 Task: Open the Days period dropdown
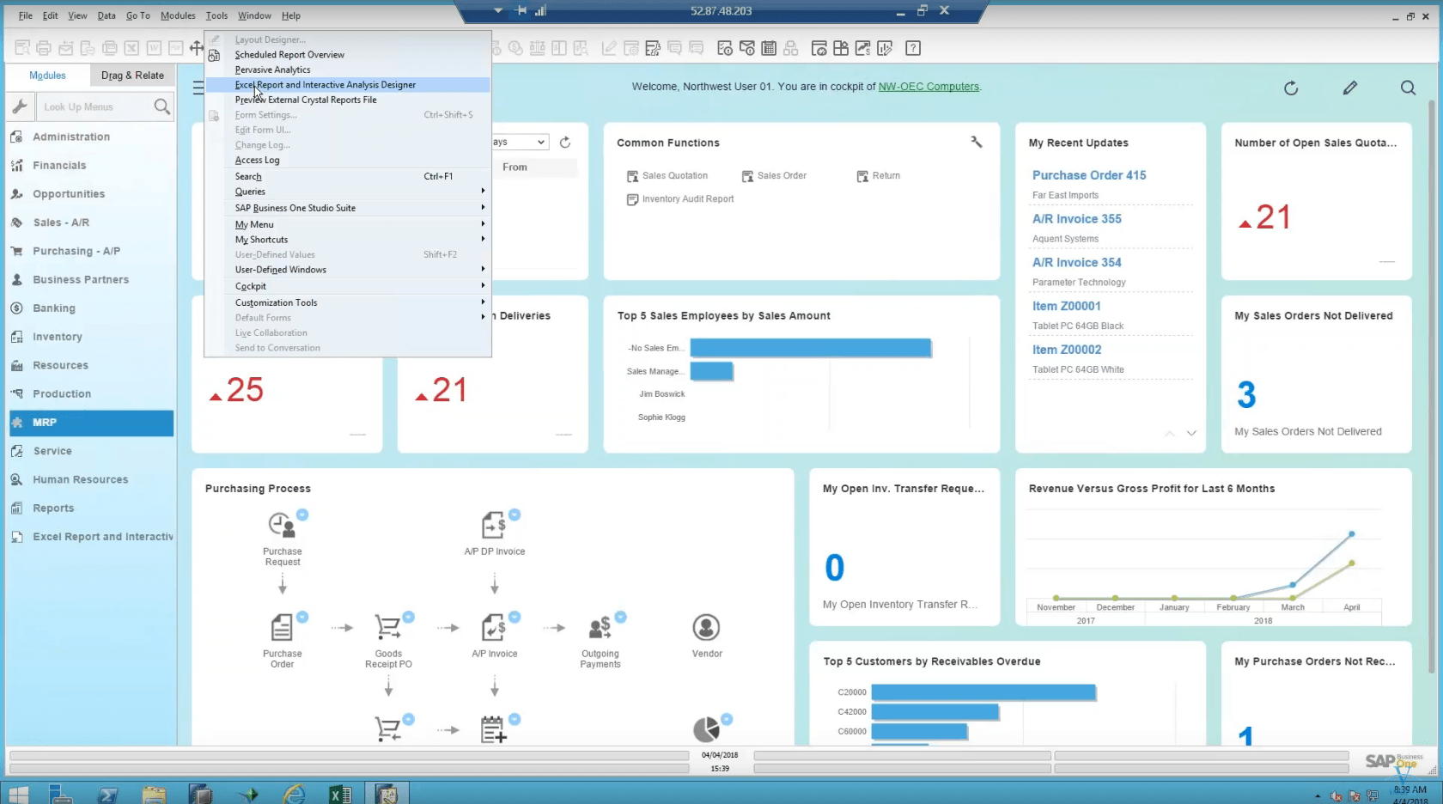541,142
